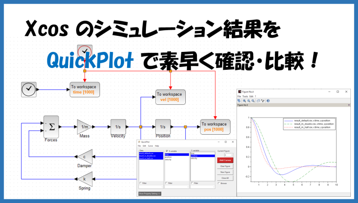Open the filter combo box under Y variable
This screenshot has height=203, width=358.
[203, 187]
